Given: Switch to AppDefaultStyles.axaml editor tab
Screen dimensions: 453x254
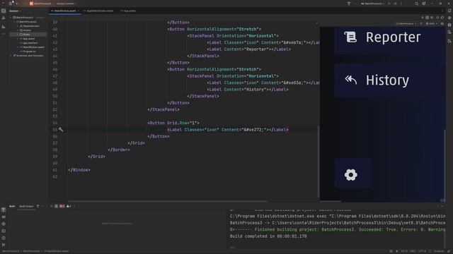Looking at the screenshot, I should pos(98,11).
